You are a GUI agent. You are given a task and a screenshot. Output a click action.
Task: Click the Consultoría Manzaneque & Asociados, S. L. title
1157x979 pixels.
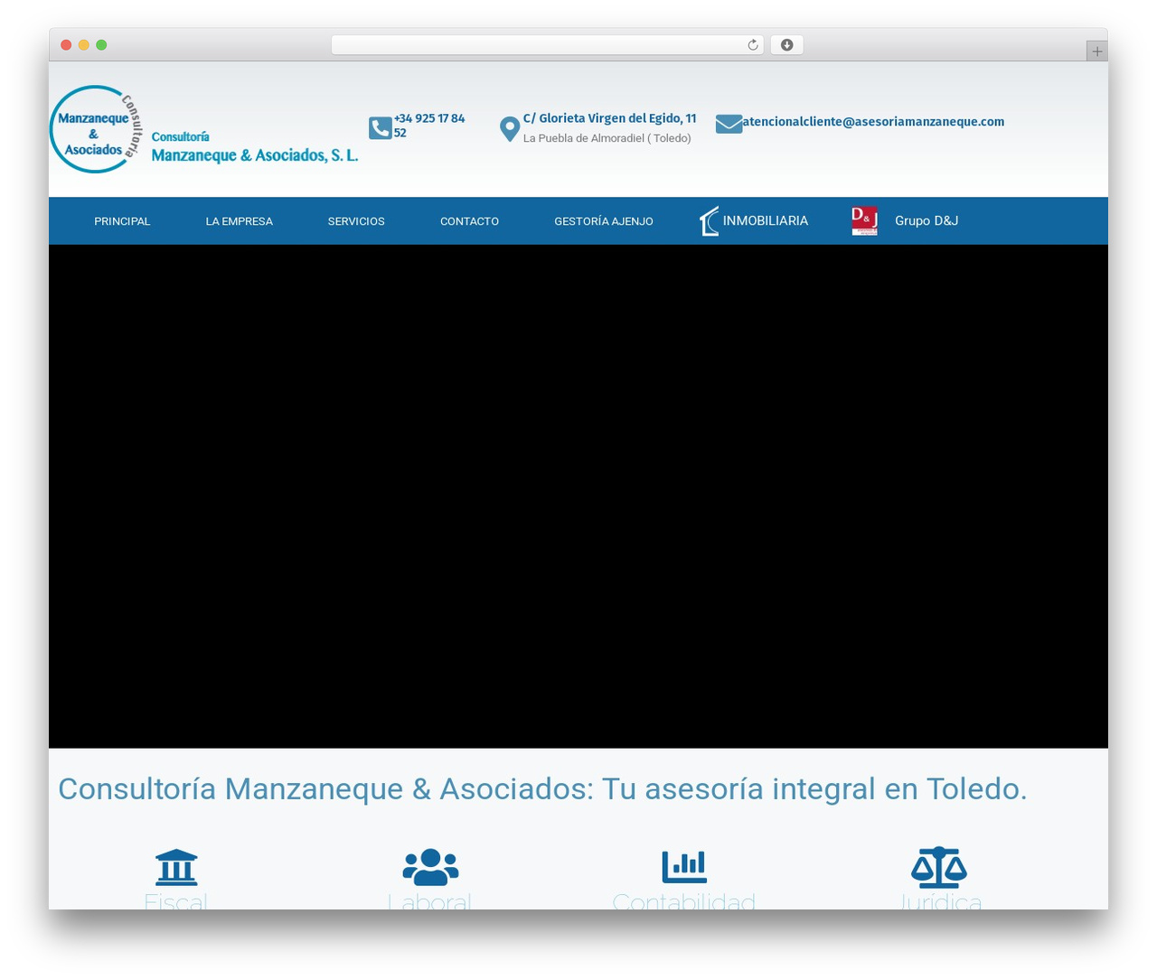click(x=255, y=146)
